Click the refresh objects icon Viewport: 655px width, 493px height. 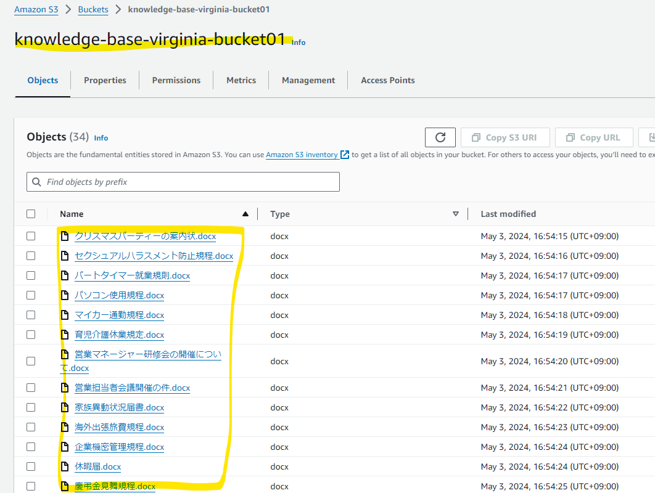click(440, 137)
